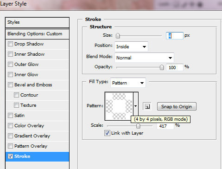This screenshot has height=169, width=222.
Task: Uncheck Link with Layer
Action: [x=107, y=133]
